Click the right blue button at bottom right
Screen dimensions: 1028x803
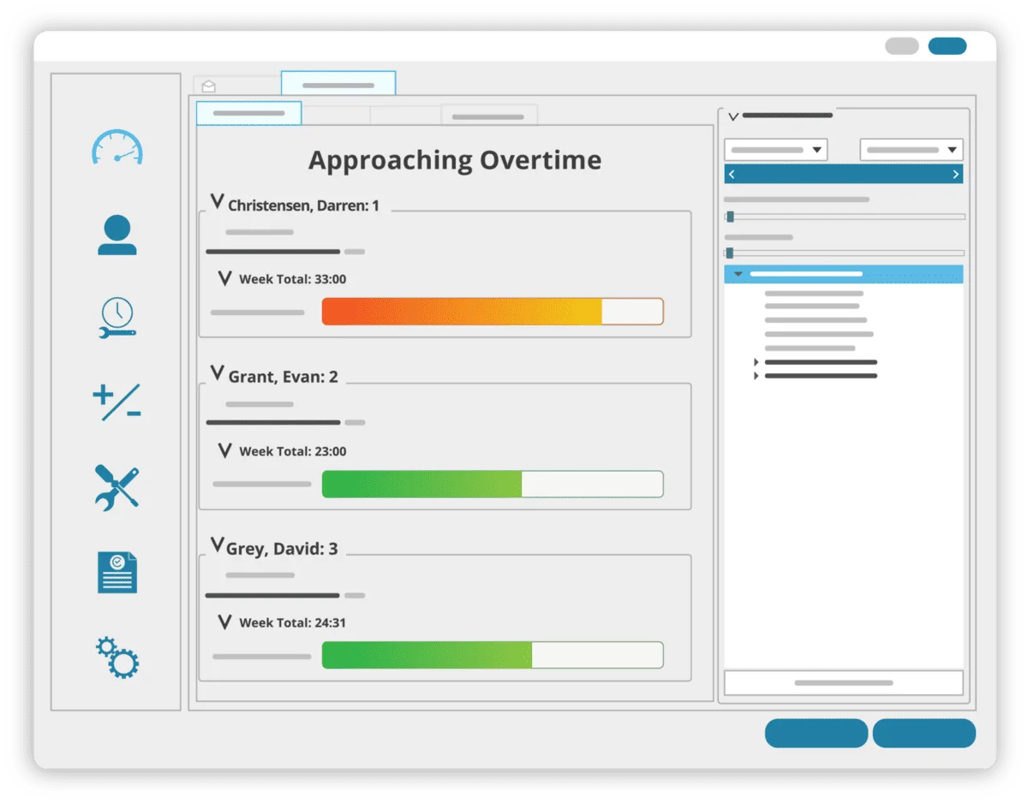924,734
